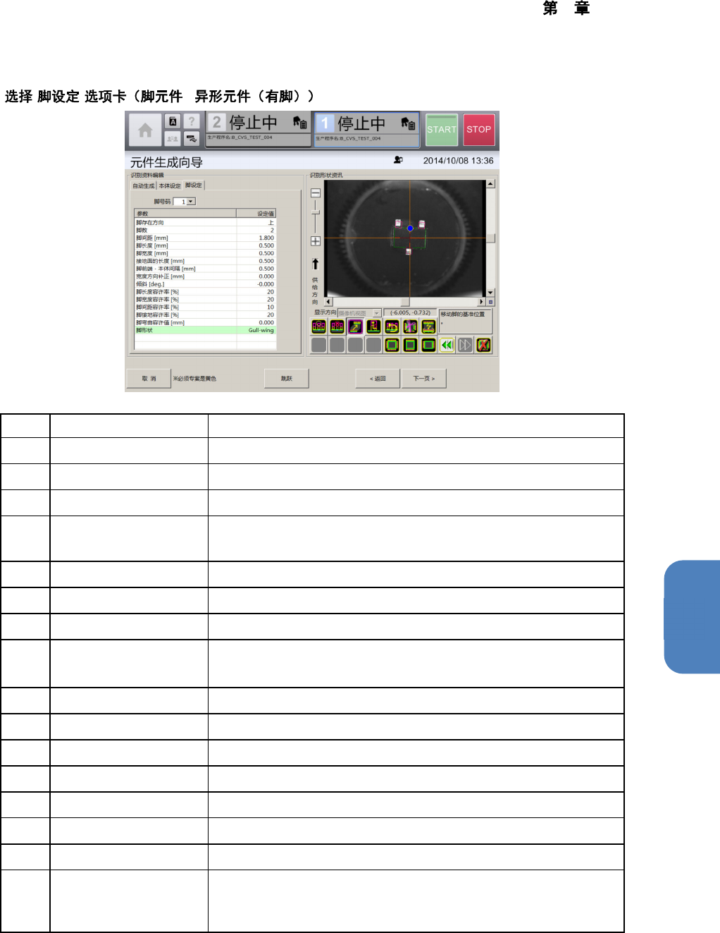Open the 显示方向 camera view dropdown
Screen dimensions: 720x933
377,313
